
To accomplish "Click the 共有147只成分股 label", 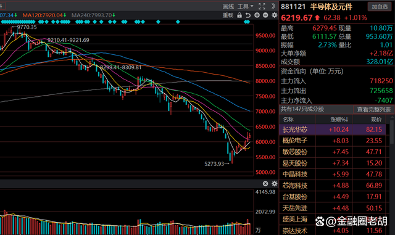I will click(302, 109).
